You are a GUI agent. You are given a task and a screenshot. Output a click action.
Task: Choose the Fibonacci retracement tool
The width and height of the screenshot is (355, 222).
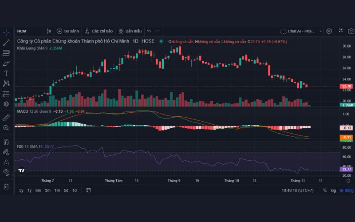pos(6,53)
